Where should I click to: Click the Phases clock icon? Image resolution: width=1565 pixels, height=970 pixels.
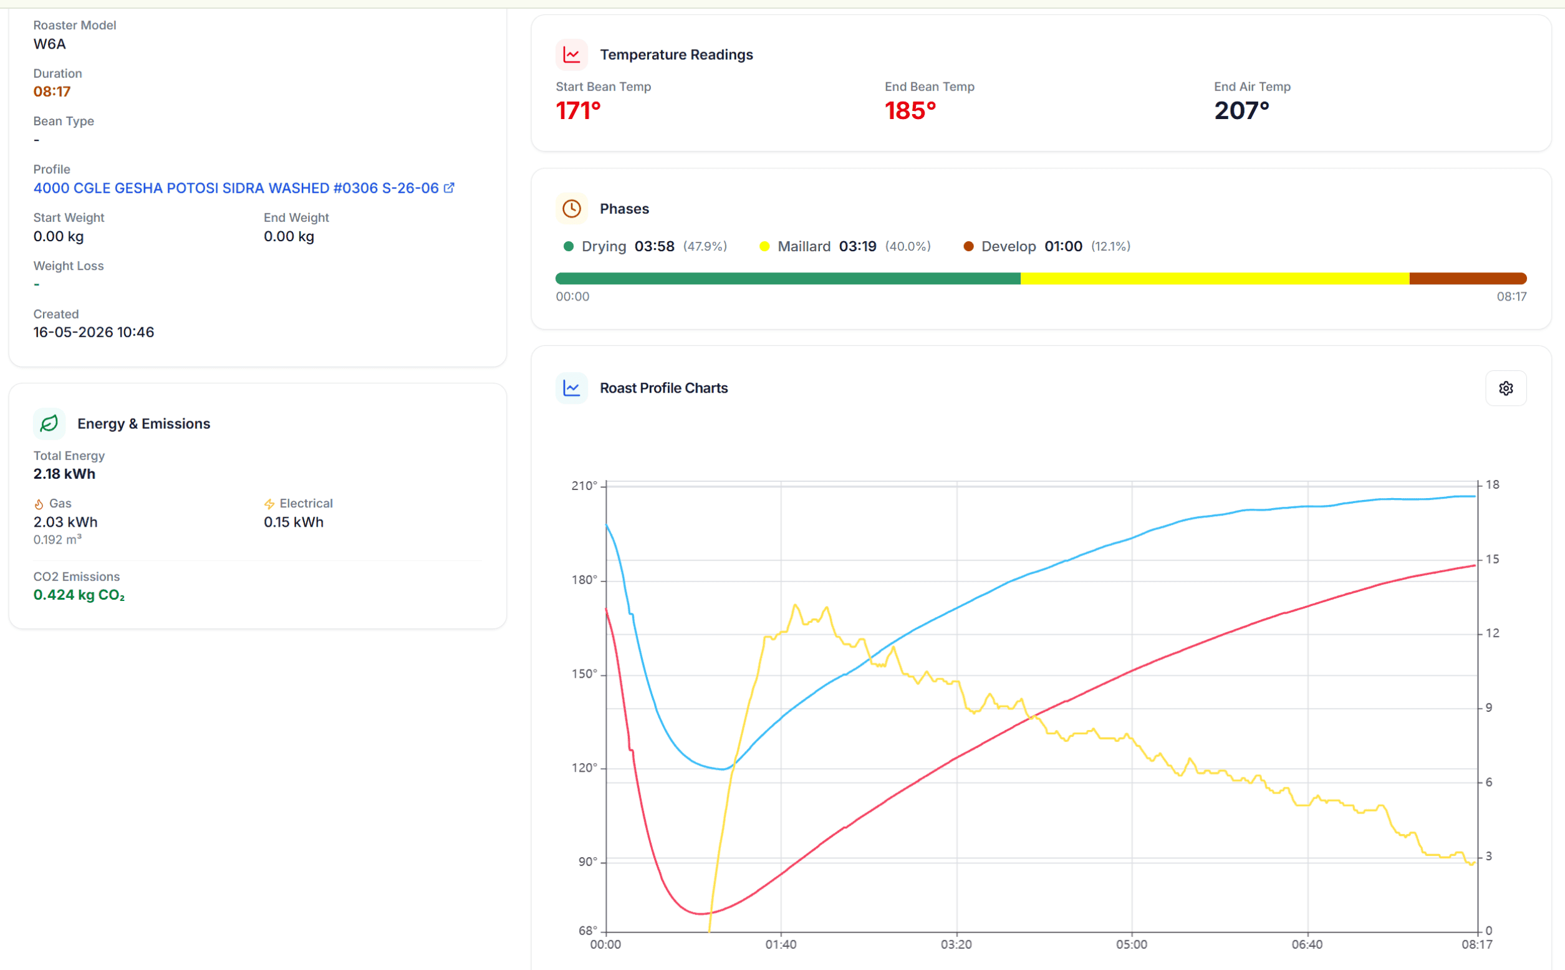571,208
